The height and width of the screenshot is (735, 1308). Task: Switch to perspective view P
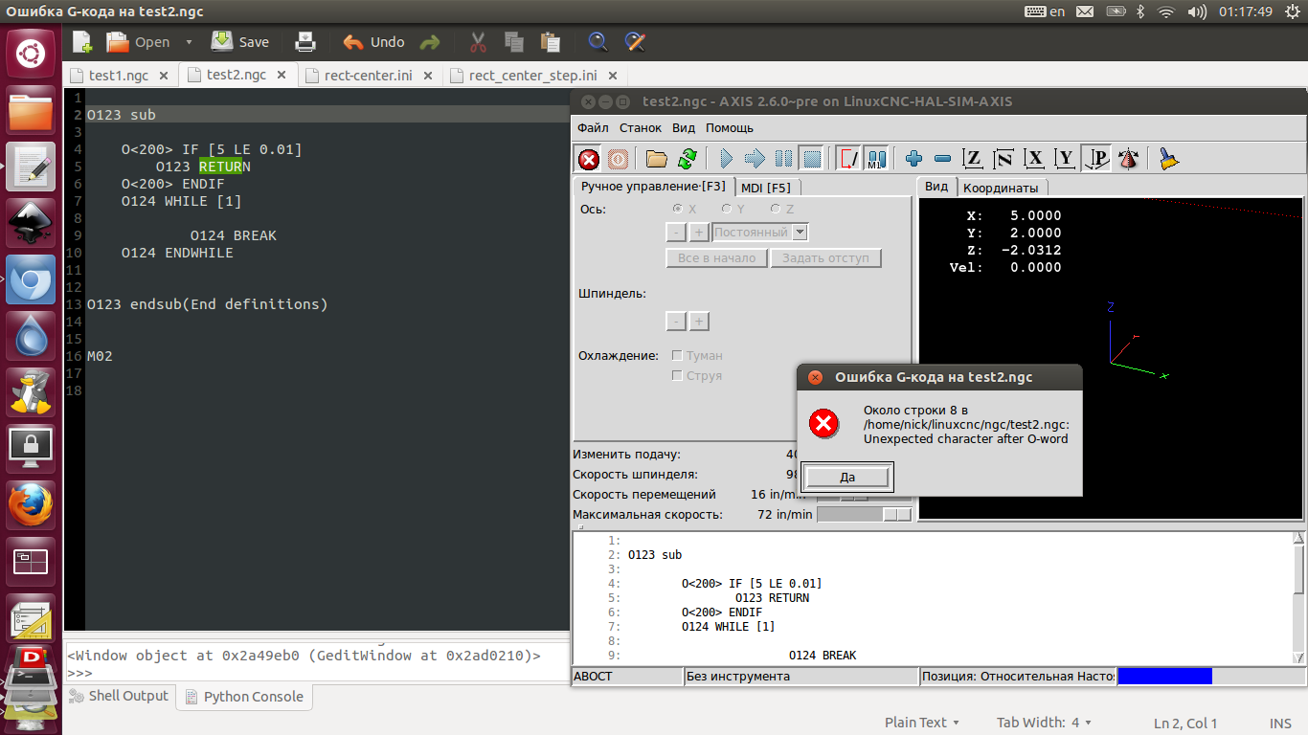[1096, 159]
